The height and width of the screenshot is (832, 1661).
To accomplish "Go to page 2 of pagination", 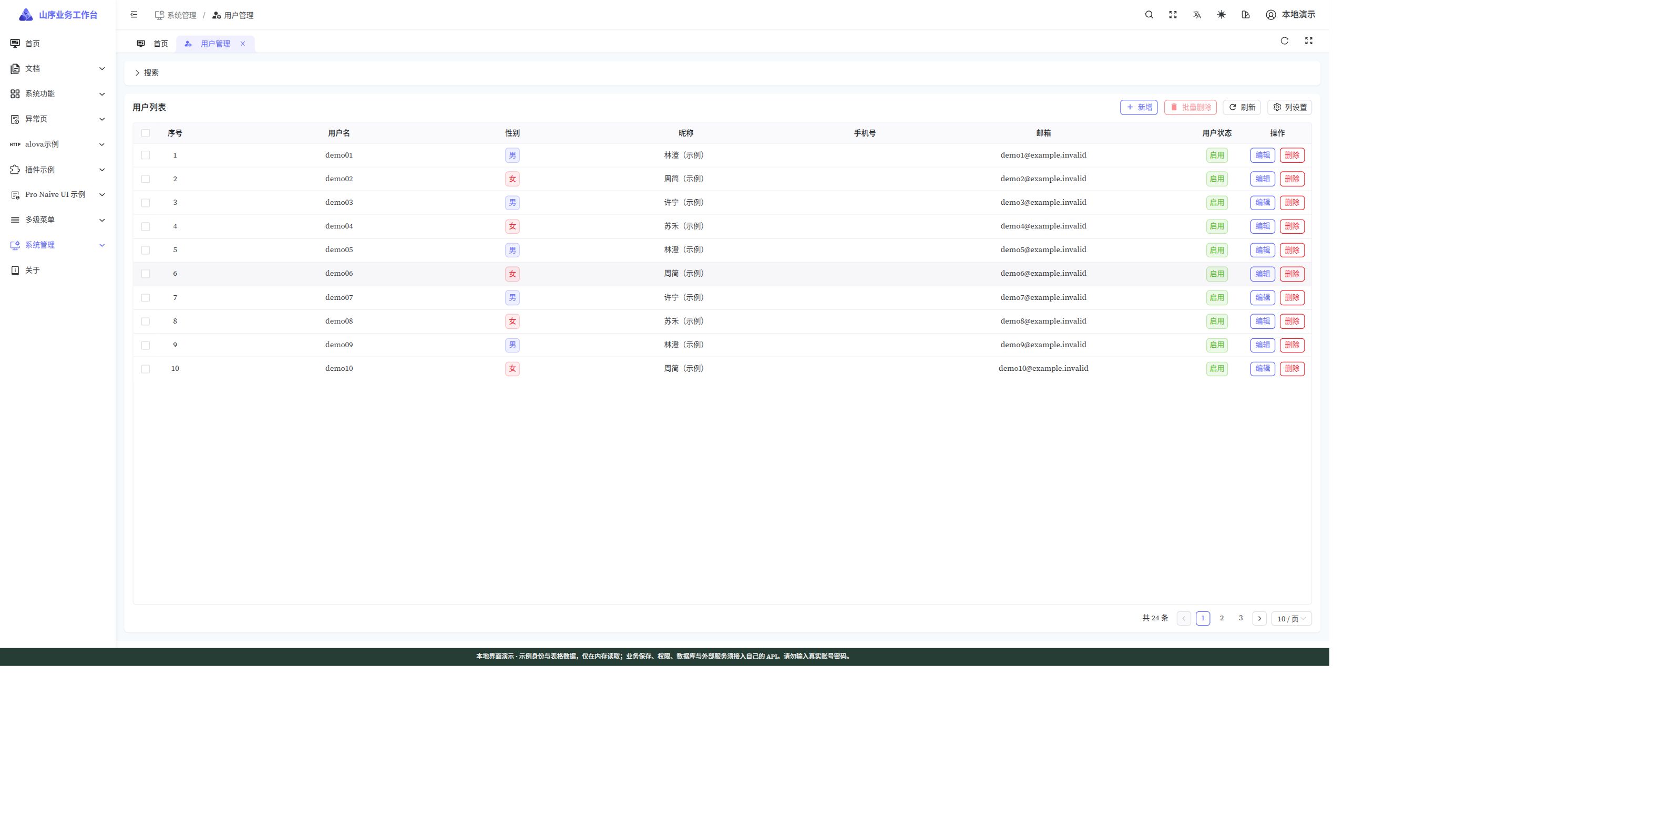I will (1221, 619).
